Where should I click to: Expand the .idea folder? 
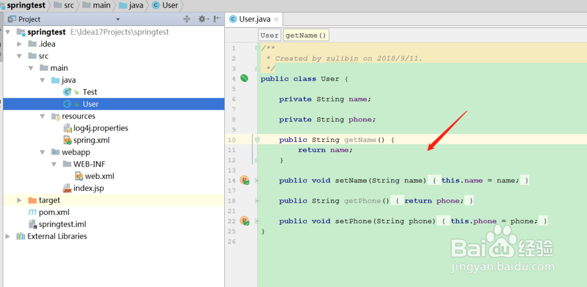(x=19, y=44)
